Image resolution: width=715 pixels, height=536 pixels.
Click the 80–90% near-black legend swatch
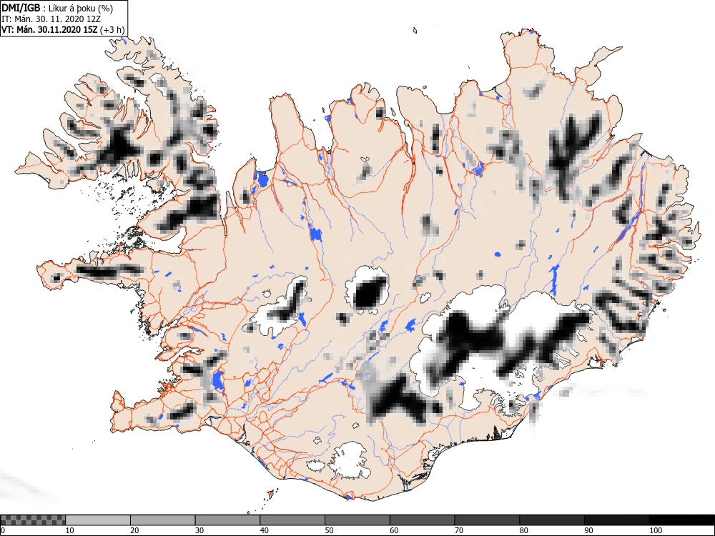pos(552,520)
